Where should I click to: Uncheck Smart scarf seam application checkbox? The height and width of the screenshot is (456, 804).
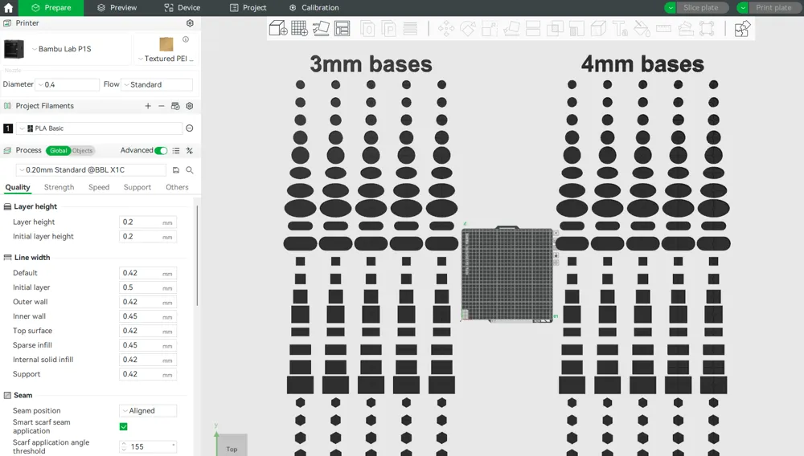124,426
